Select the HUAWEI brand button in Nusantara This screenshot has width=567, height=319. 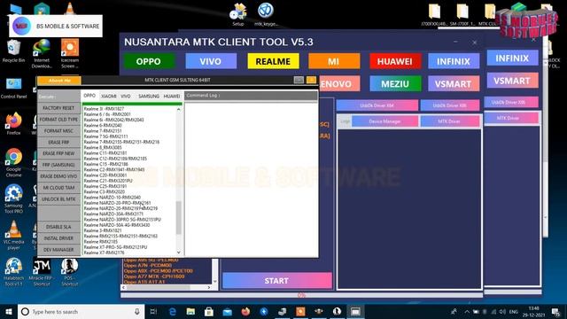tap(395, 61)
